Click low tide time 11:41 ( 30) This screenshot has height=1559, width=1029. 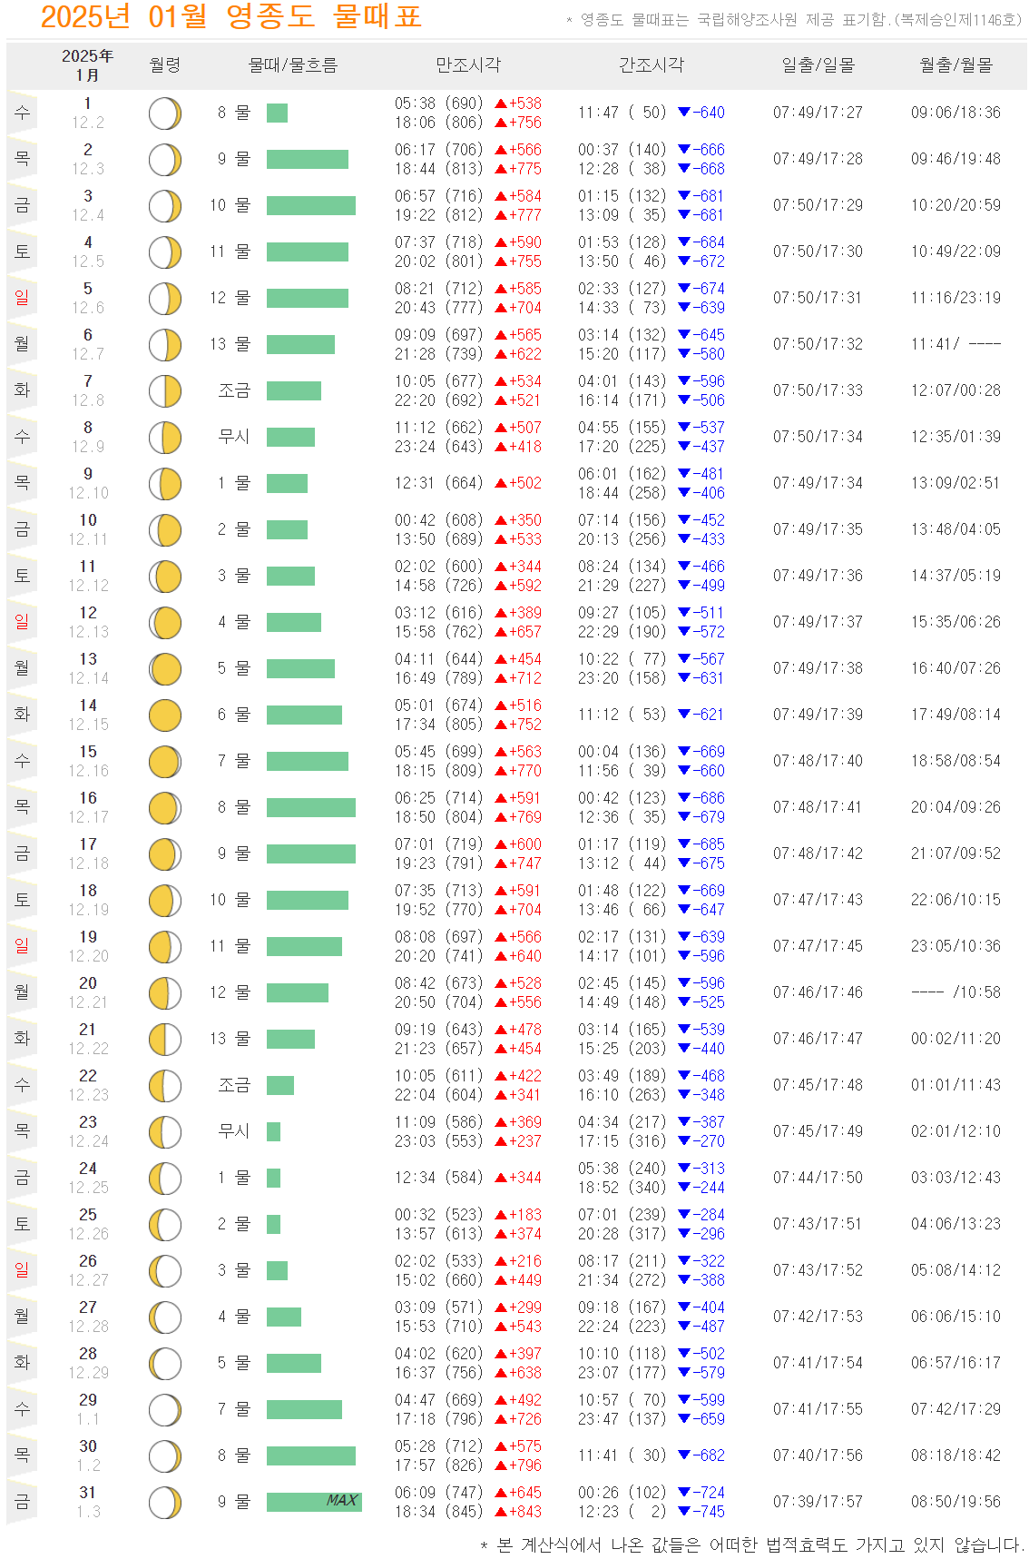tap(622, 1455)
